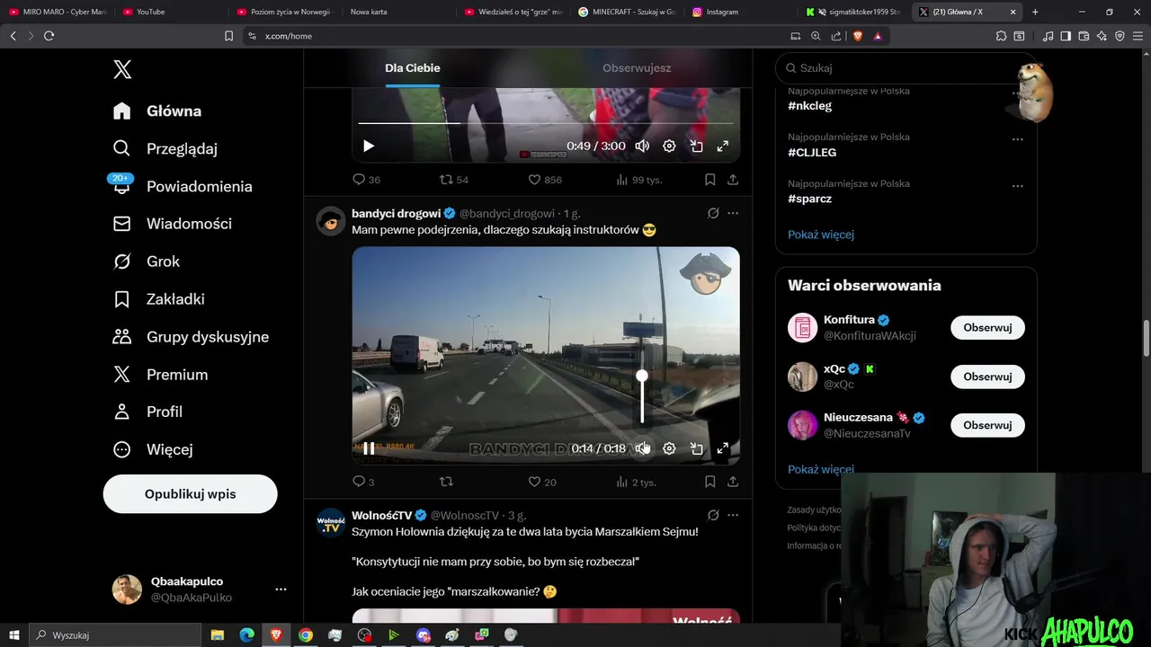
Task: Seek on top video progress bar
Action: click(x=546, y=123)
